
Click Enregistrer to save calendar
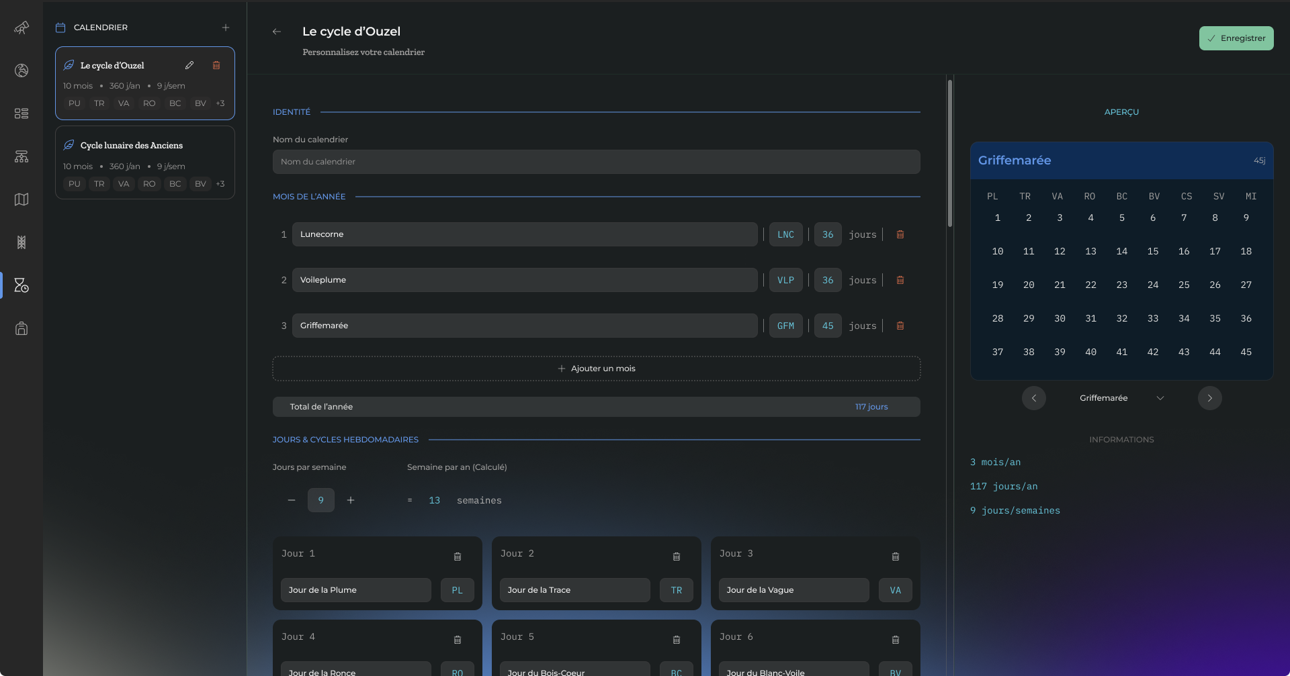pyautogui.click(x=1236, y=38)
